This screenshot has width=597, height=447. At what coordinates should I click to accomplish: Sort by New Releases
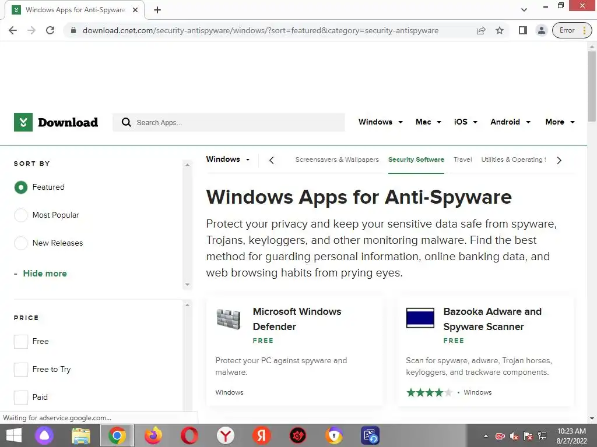(x=21, y=243)
